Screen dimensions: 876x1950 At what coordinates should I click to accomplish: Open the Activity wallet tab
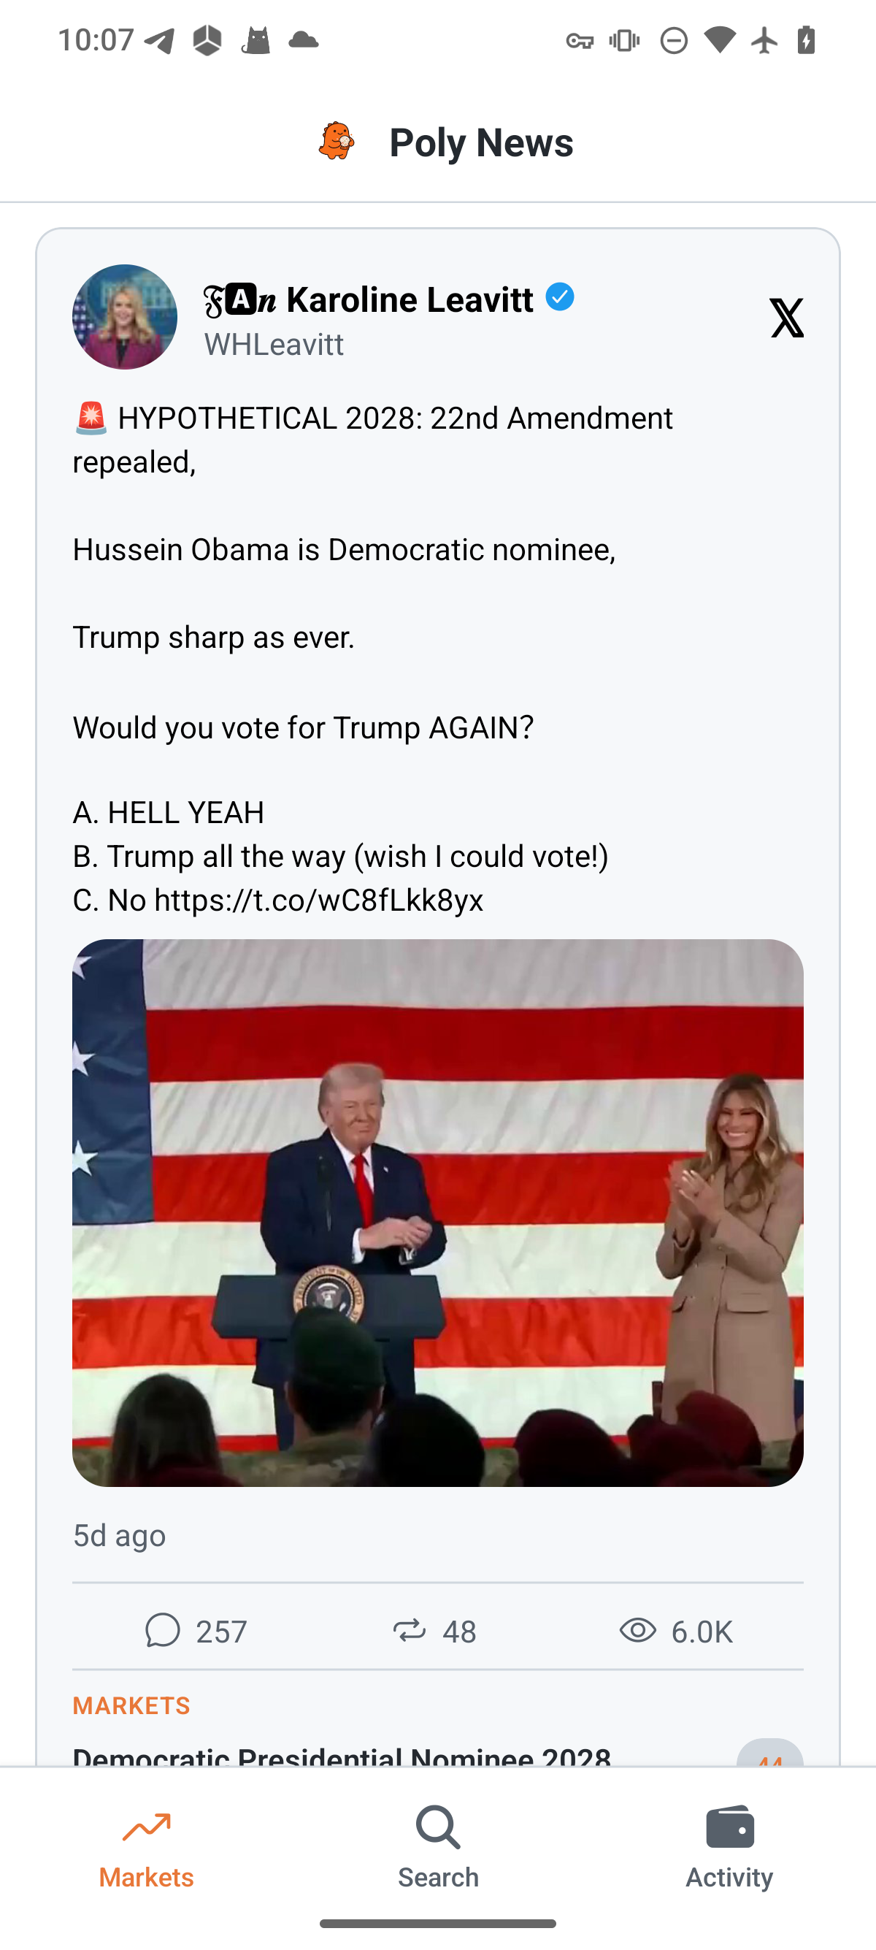click(729, 1846)
